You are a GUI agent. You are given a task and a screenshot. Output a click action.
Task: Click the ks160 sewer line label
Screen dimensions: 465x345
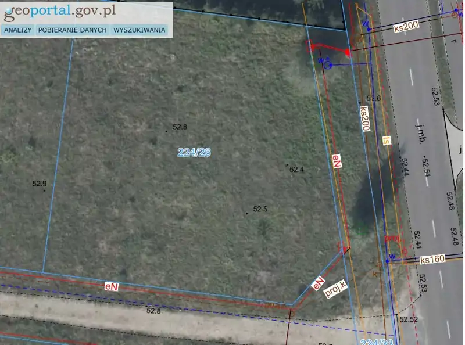coord(432,260)
